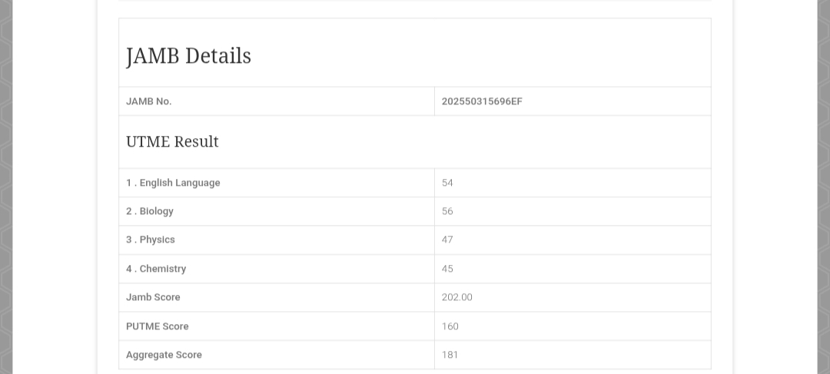Image resolution: width=830 pixels, height=374 pixels.
Task: Click the Jamb Score label
Action: coord(153,297)
